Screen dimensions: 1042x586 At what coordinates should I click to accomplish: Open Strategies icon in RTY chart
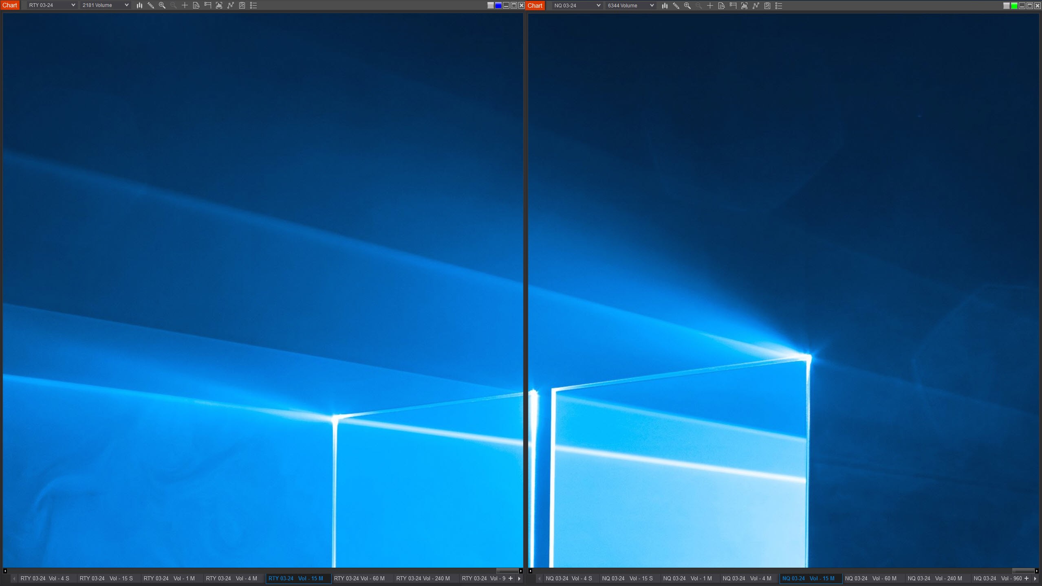(x=230, y=5)
